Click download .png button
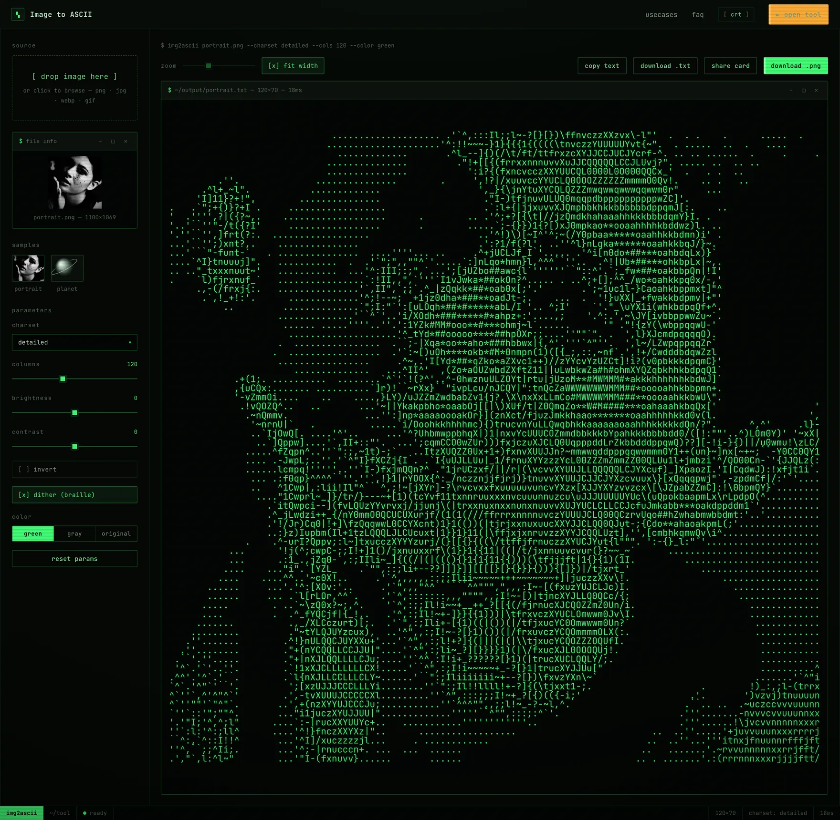Image resolution: width=840 pixels, height=820 pixels. 796,66
